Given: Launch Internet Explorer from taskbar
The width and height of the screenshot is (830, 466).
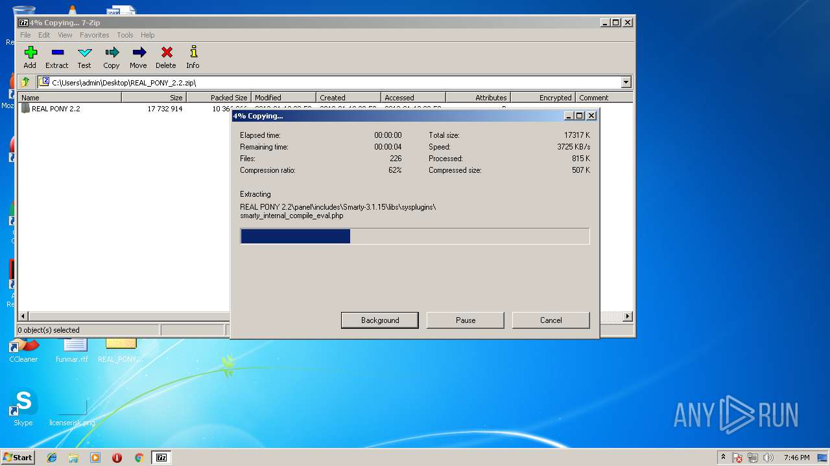Looking at the screenshot, I should point(52,458).
